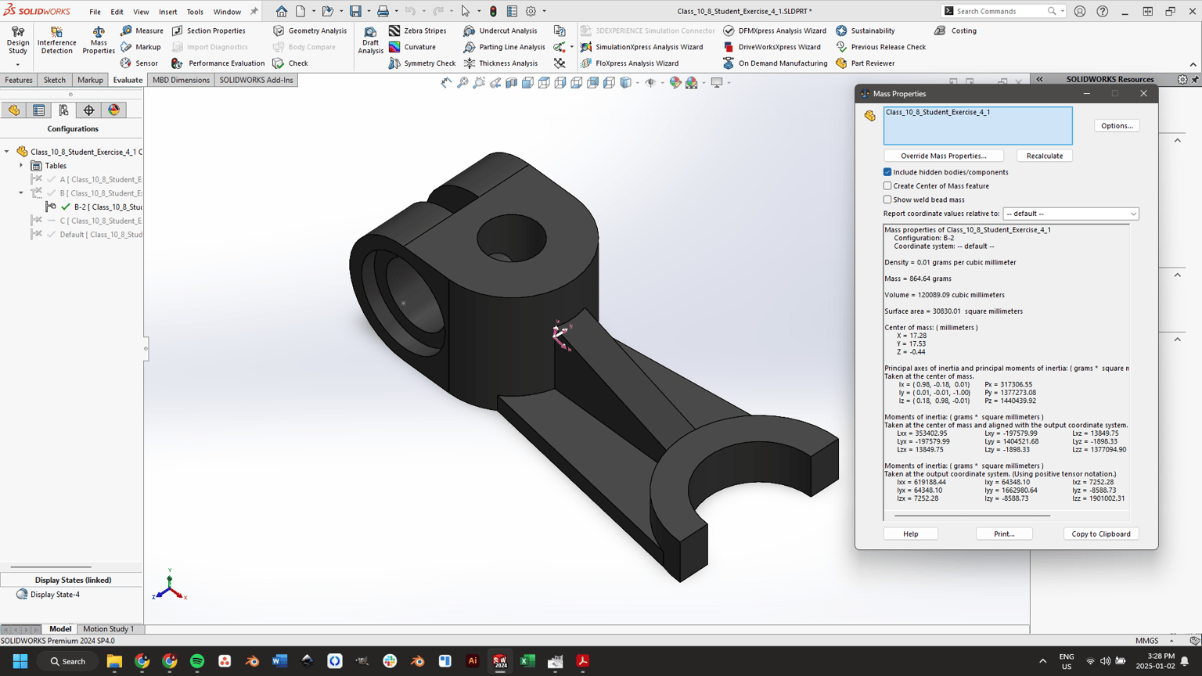Run Symmetry Check
The height and width of the screenshot is (676, 1202).
[x=422, y=63]
